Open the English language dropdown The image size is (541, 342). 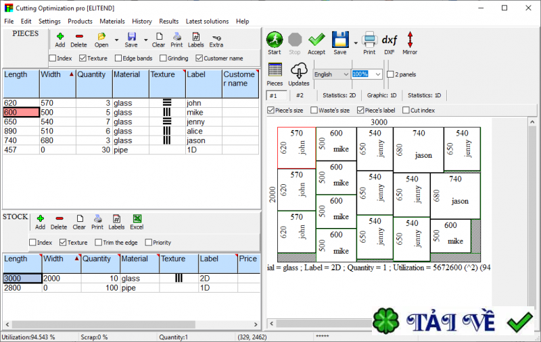click(331, 74)
